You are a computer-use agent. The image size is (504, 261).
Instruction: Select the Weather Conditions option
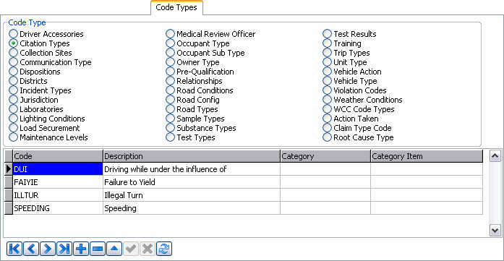click(327, 100)
